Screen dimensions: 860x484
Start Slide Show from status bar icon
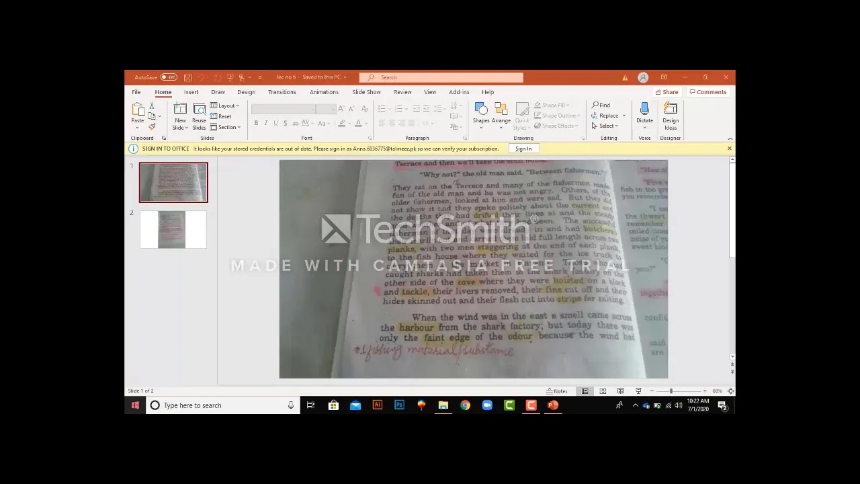click(x=638, y=391)
